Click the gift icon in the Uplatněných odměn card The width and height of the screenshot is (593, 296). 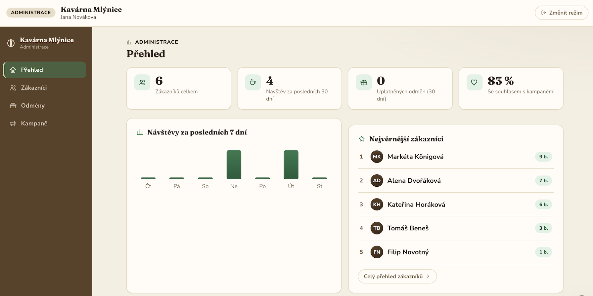(364, 83)
